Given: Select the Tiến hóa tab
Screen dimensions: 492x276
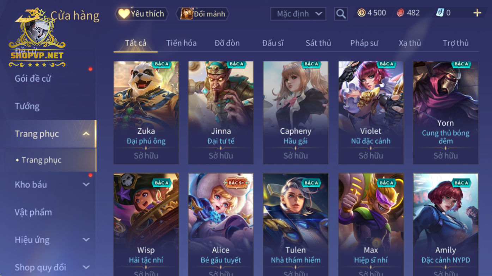Looking at the screenshot, I should click(181, 43).
